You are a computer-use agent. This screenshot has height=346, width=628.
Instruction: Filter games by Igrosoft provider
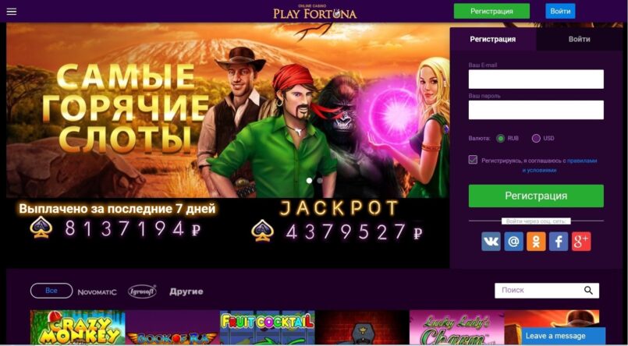tap(142, 291)
